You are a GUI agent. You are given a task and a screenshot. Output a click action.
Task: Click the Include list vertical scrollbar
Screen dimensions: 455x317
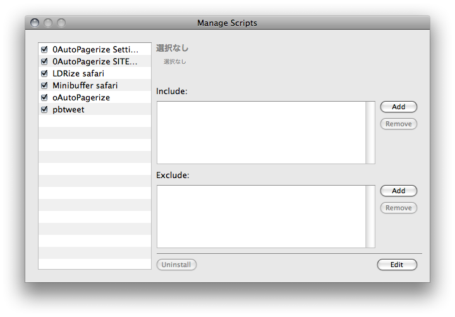(x=370, y=133)
